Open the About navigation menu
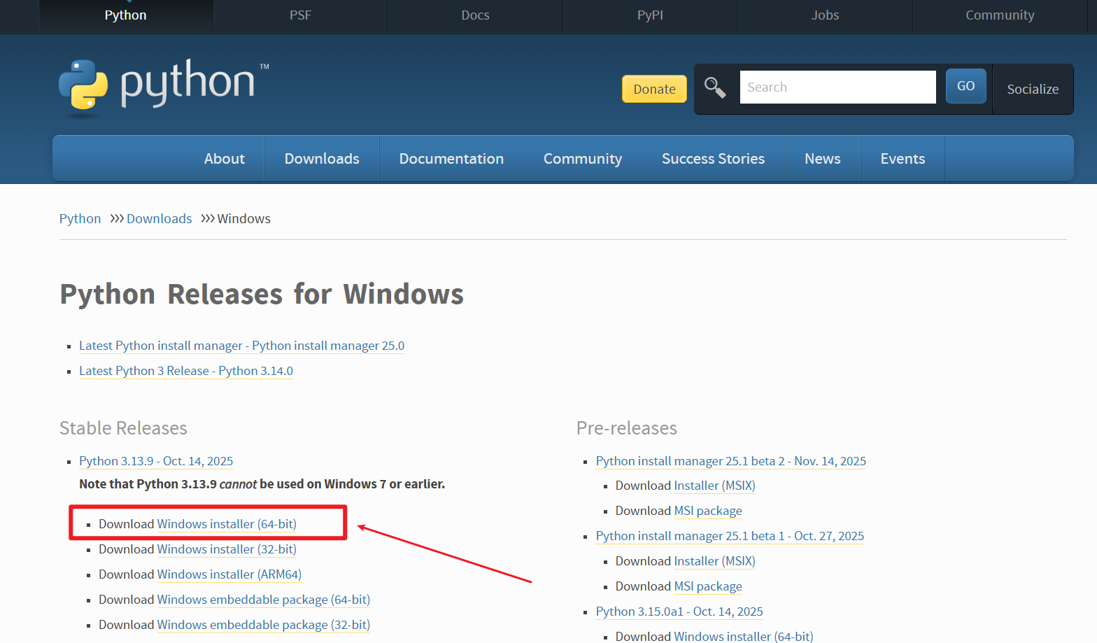 [x=225, y=159]
